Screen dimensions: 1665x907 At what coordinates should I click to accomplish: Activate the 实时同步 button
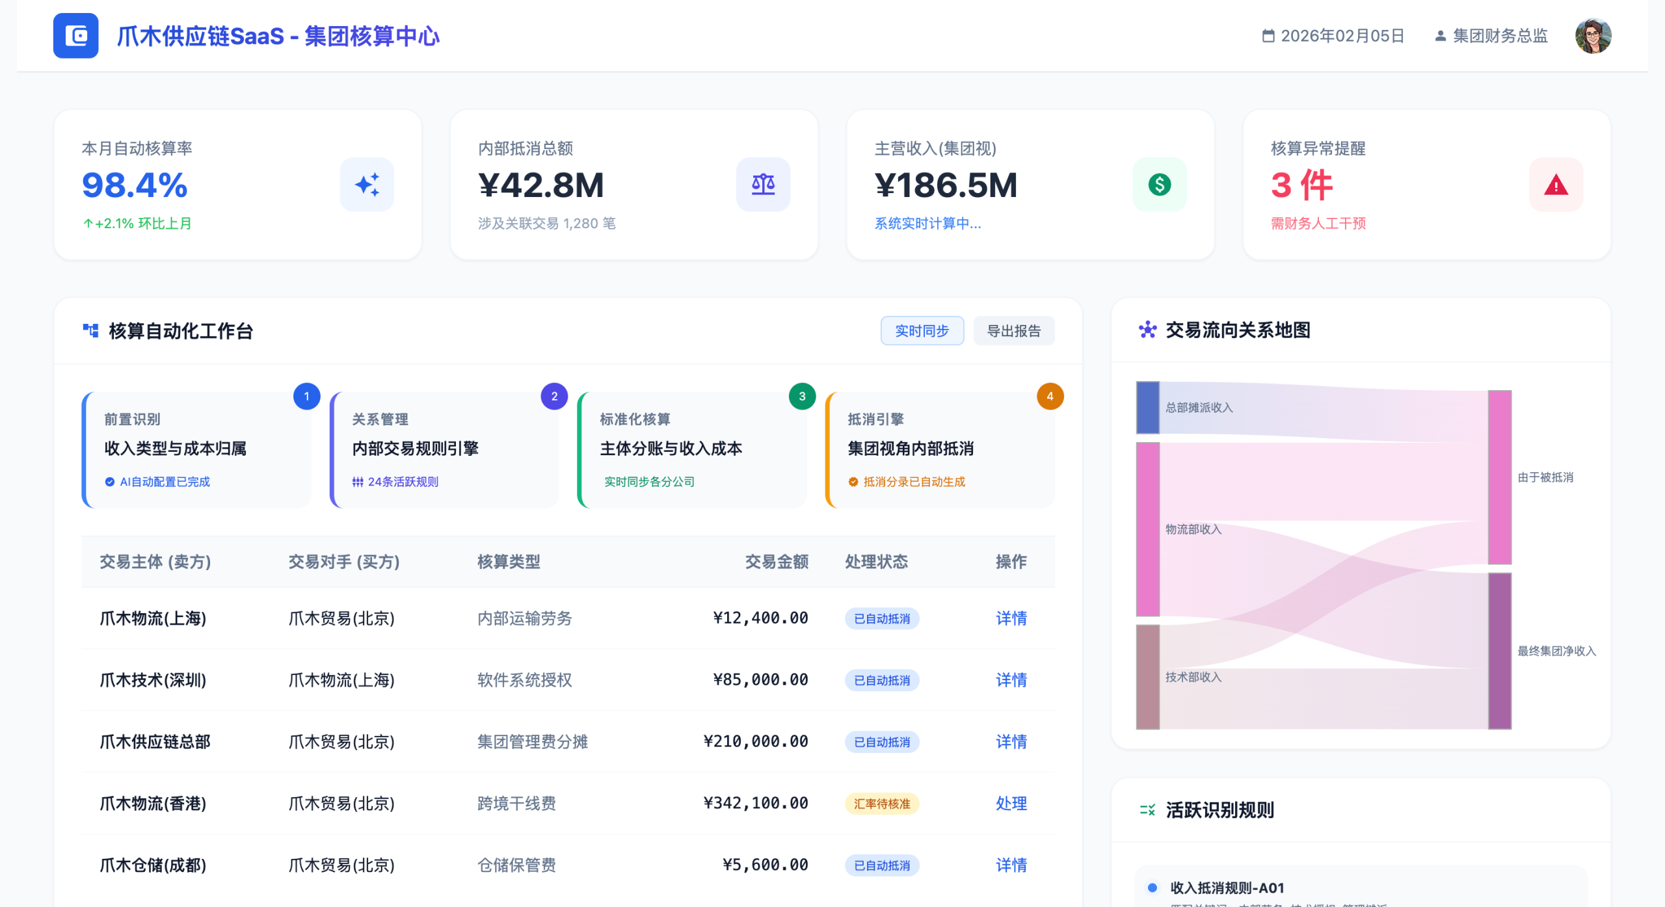(x=922, y=330)
